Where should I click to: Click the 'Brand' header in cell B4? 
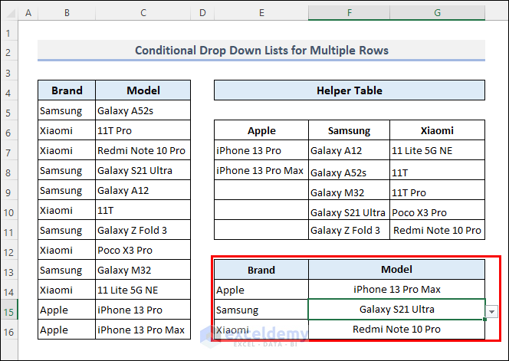67,90
